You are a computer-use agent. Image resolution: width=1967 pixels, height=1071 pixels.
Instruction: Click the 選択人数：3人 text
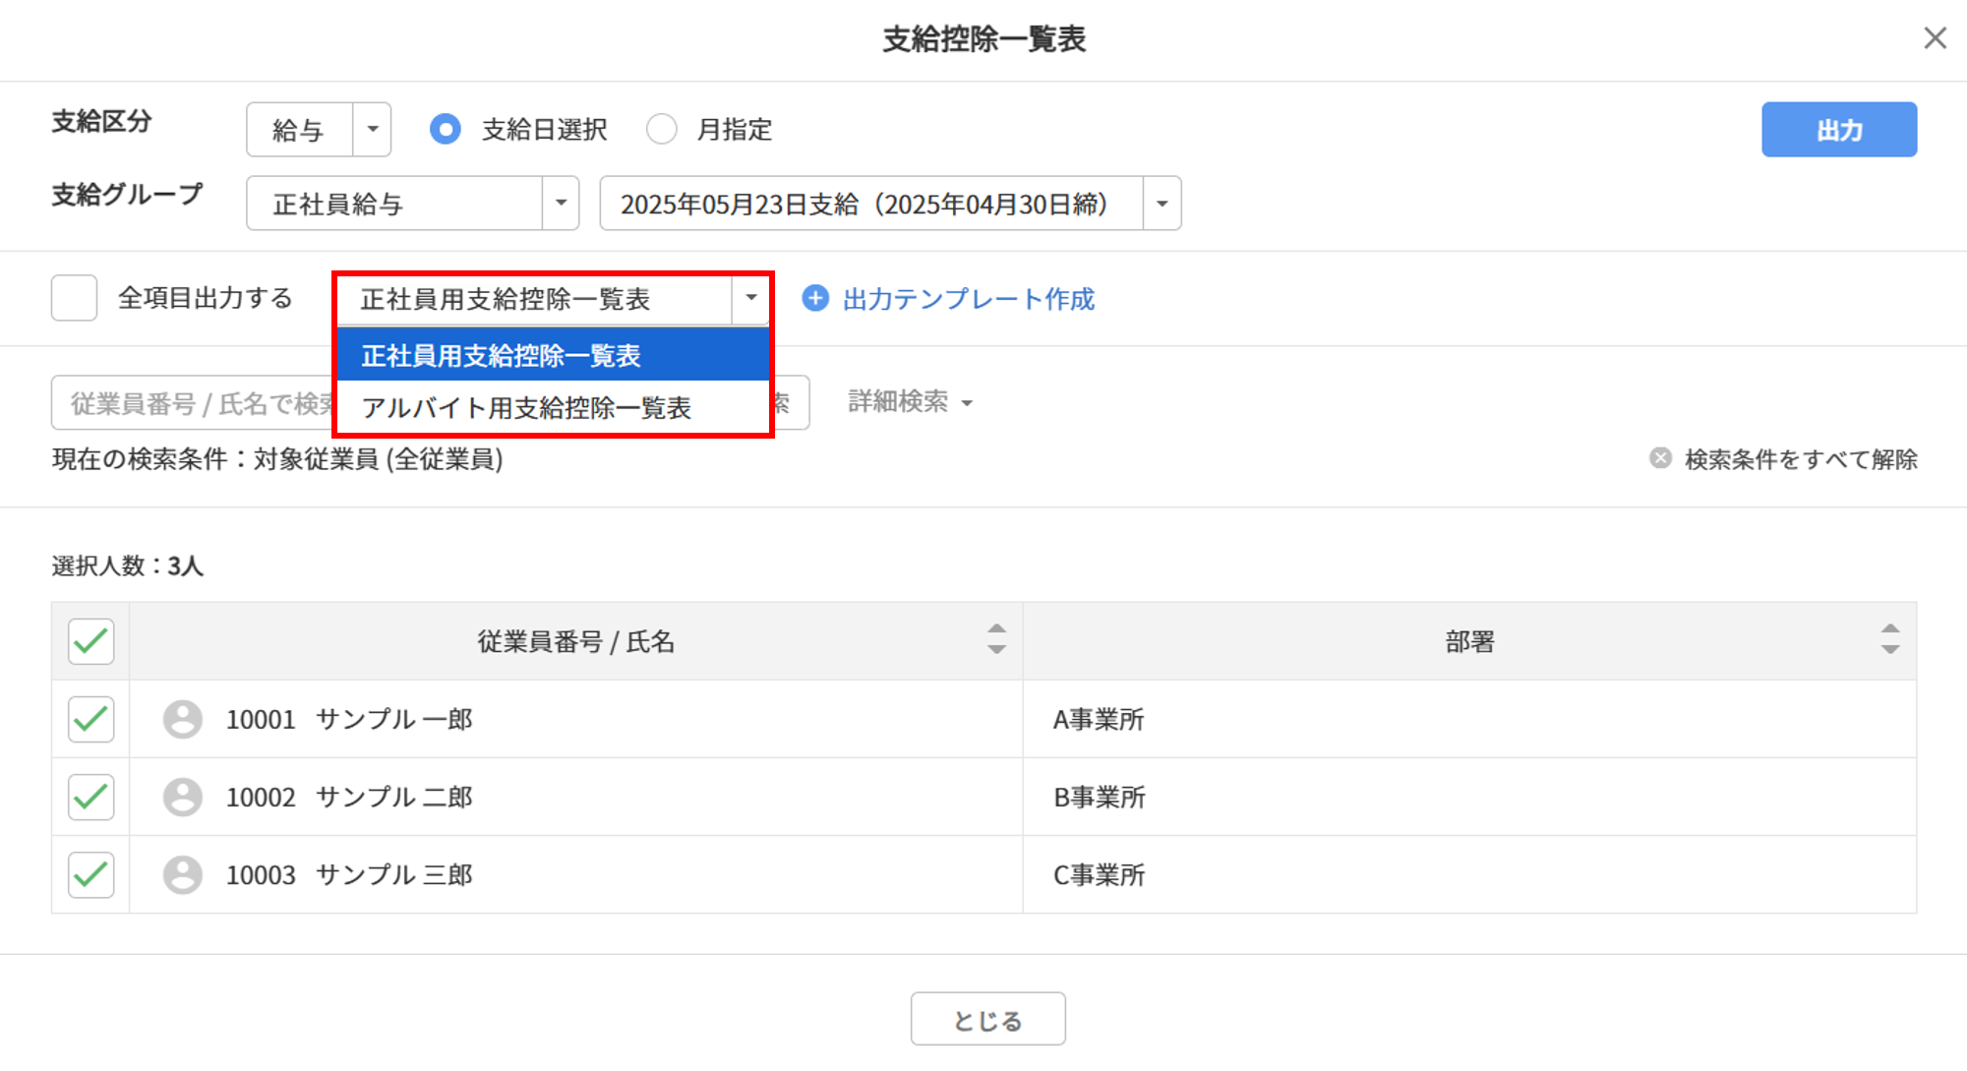click(128, 565)
